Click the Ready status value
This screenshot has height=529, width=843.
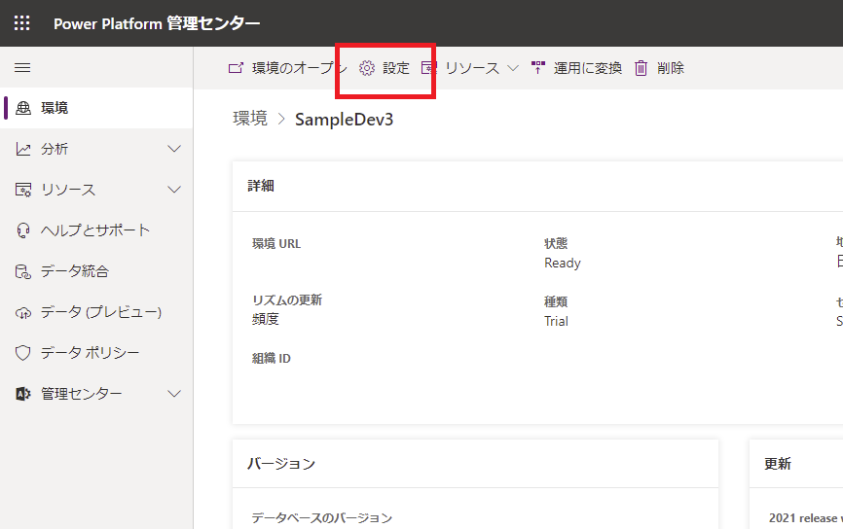coord(563,264)
